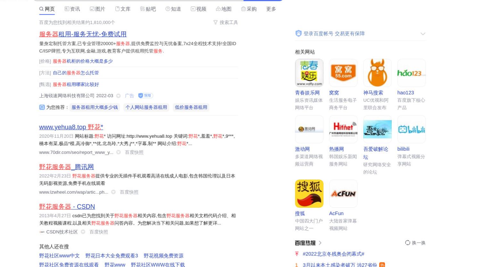Expand 百度热搜 arrow
Image resolution: width=492 pixels, height=267 pixels.
click(x=320, y=243)
